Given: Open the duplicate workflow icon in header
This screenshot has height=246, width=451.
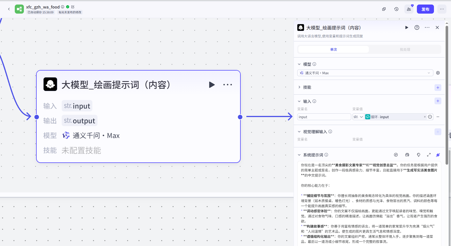Looking at the screenshot, I should click(x=384, y=9).
